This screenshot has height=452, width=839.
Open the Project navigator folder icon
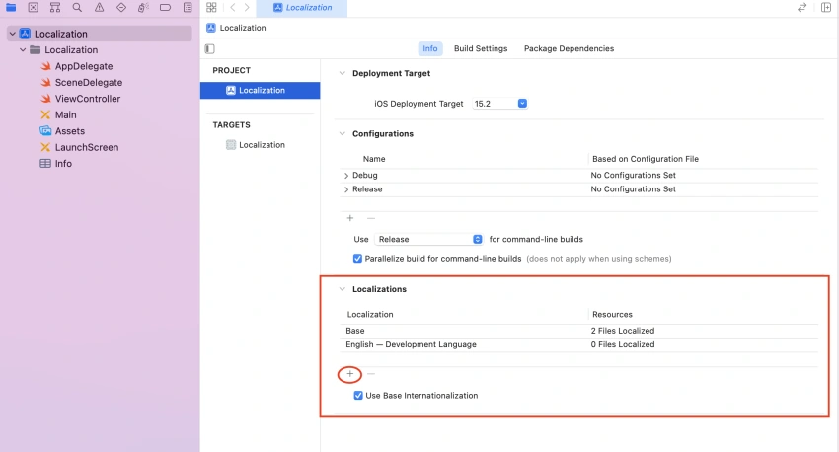[x=11, y=8]
